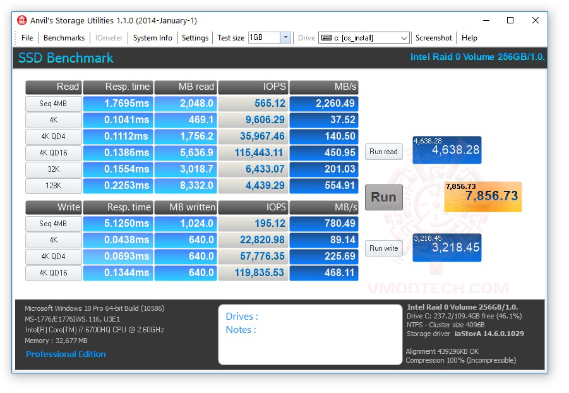Select the 115,443.11 IOPS cell
This screenshot has height=393, width=569.
253,152
